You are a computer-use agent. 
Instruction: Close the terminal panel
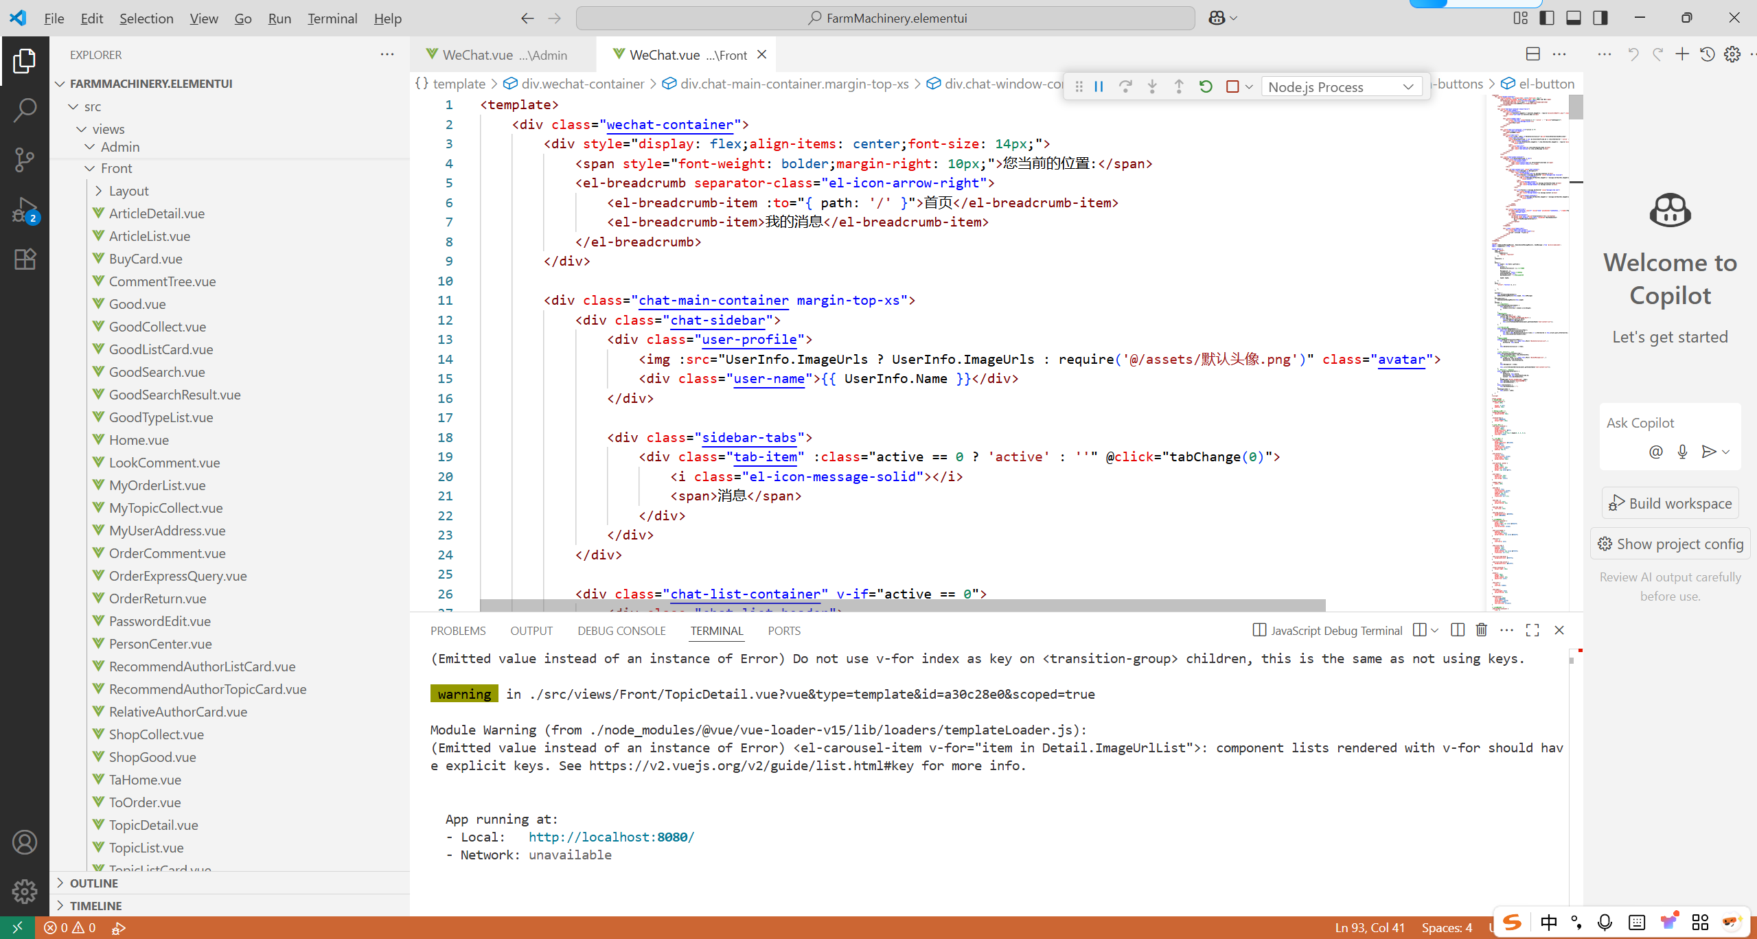pos(1559,630)
